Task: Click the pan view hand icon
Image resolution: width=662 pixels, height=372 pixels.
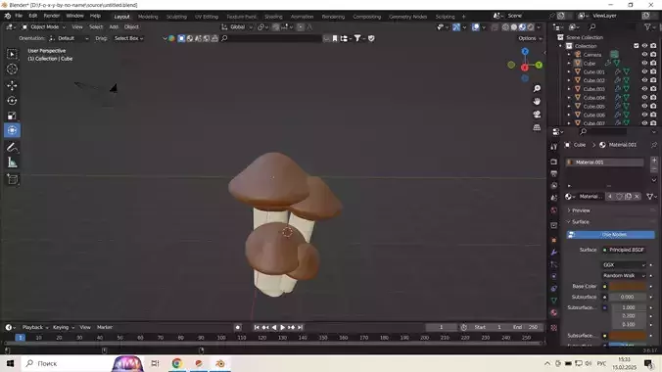Action: point(537,102)
